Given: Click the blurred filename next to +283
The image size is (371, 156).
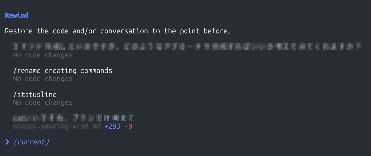Looking at the screenshot, I should point(57,126).
